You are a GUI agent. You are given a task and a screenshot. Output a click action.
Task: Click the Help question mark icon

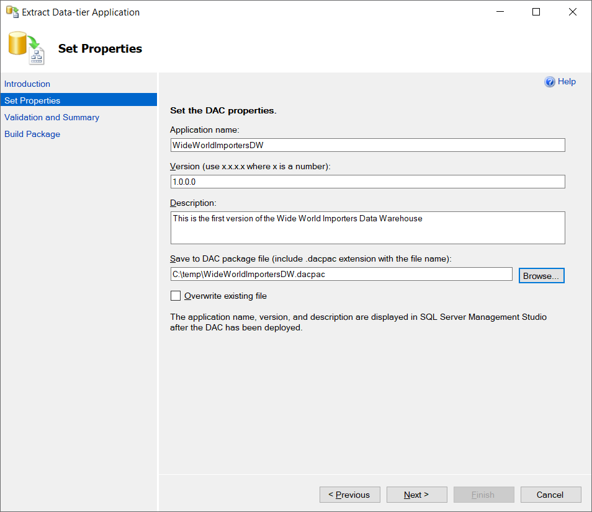(550, 81)
